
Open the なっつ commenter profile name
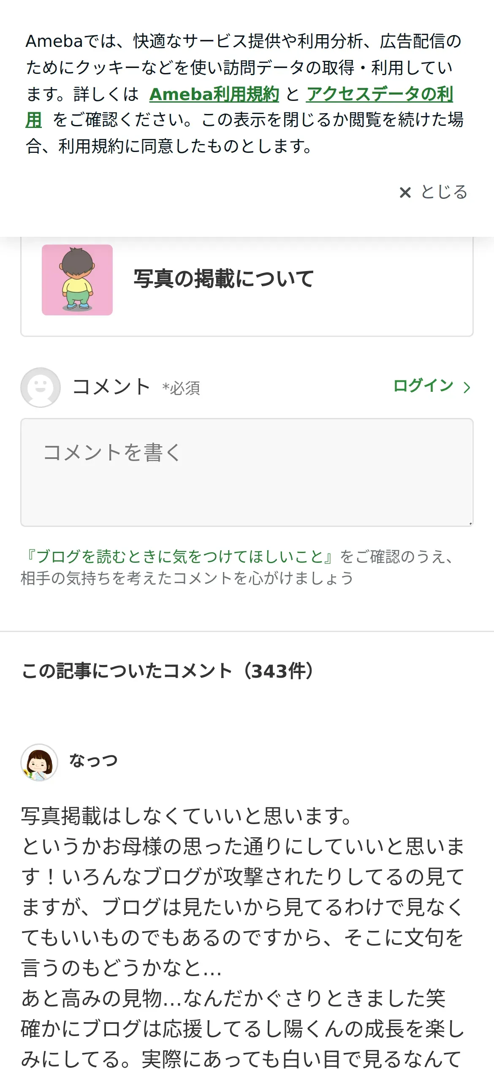94,760
